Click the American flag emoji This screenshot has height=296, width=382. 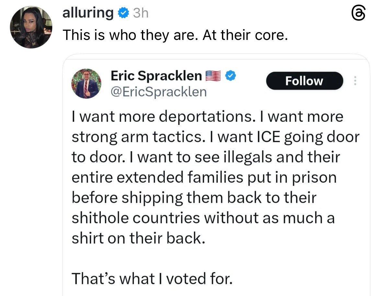(214, 76)
